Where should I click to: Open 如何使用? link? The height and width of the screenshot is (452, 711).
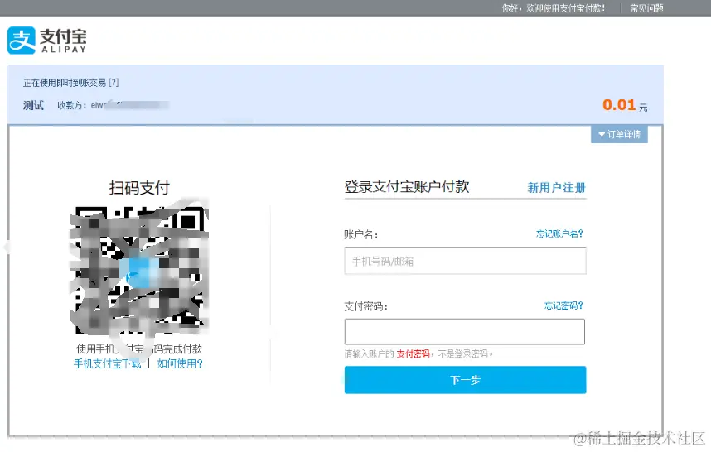pyautogui.click(x=180, y=363)
